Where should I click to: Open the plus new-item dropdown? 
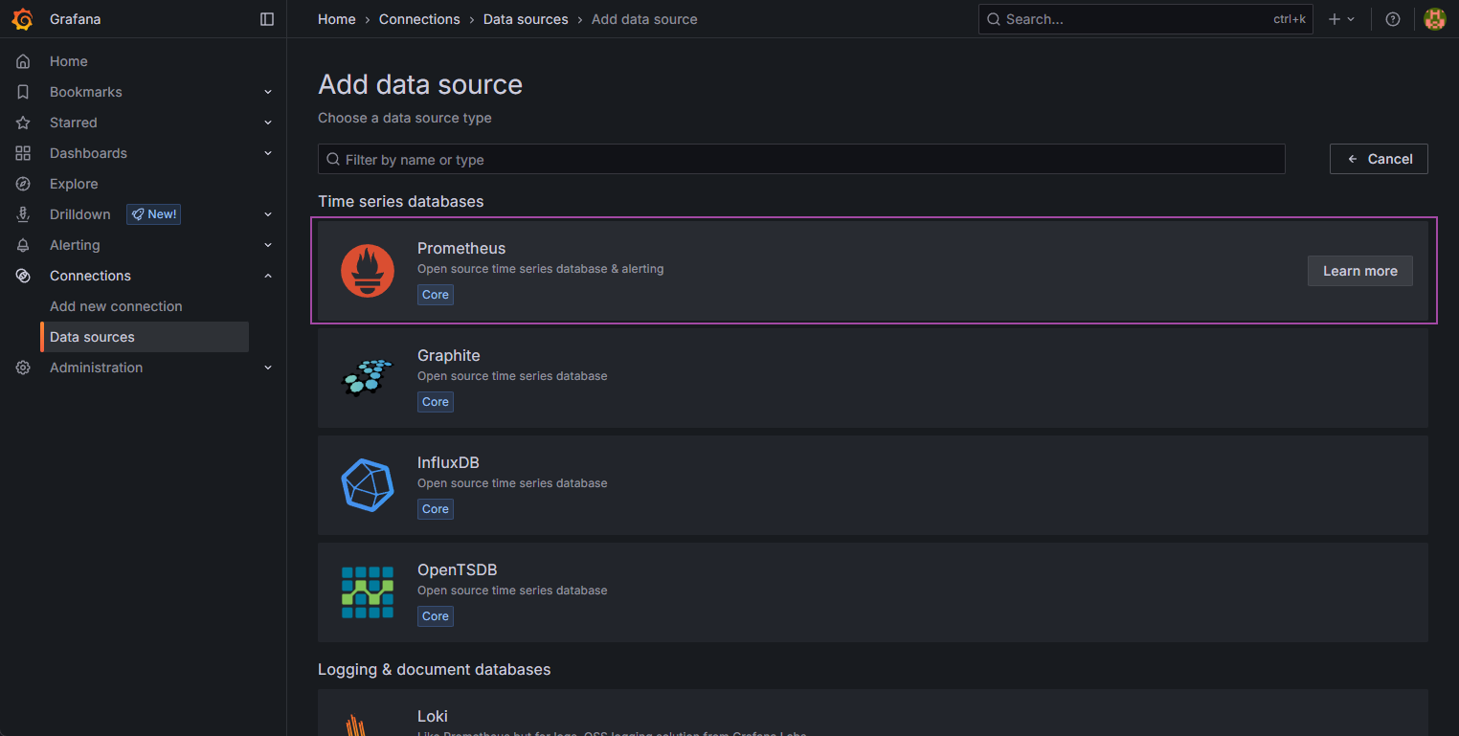click(x=1341, y=19)
